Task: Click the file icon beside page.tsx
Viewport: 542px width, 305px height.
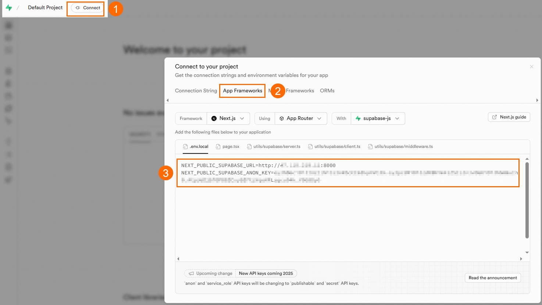Action: pos(218,146)
